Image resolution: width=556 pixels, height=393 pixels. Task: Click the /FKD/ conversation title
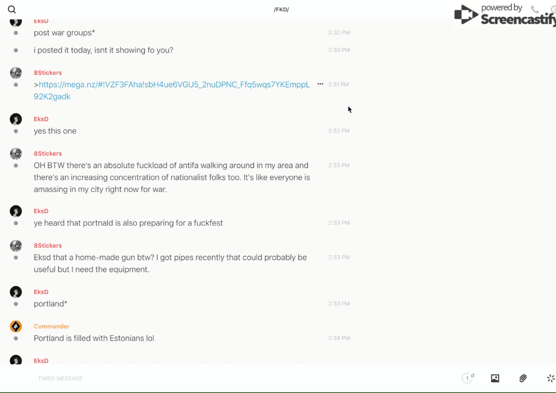tap(281, 10)
